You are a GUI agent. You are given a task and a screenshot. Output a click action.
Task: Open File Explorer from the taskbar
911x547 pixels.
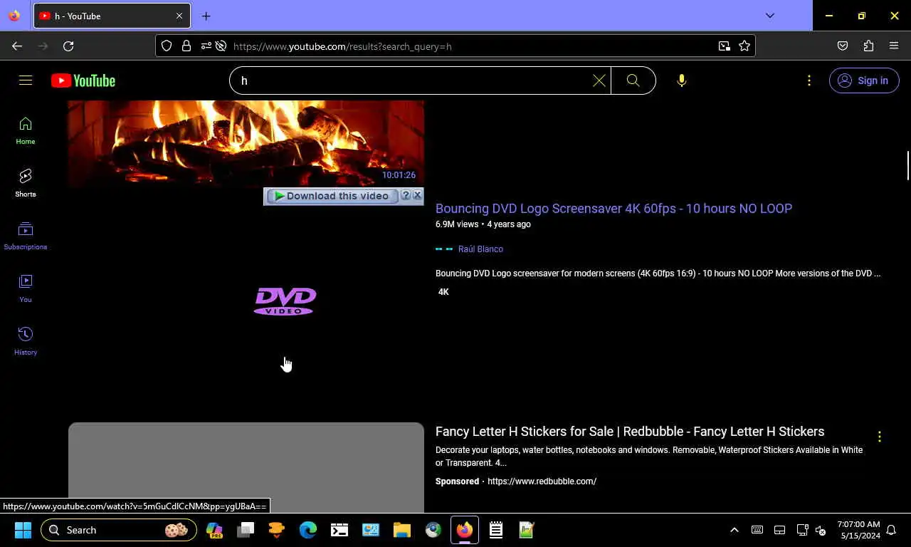point(402,530)
